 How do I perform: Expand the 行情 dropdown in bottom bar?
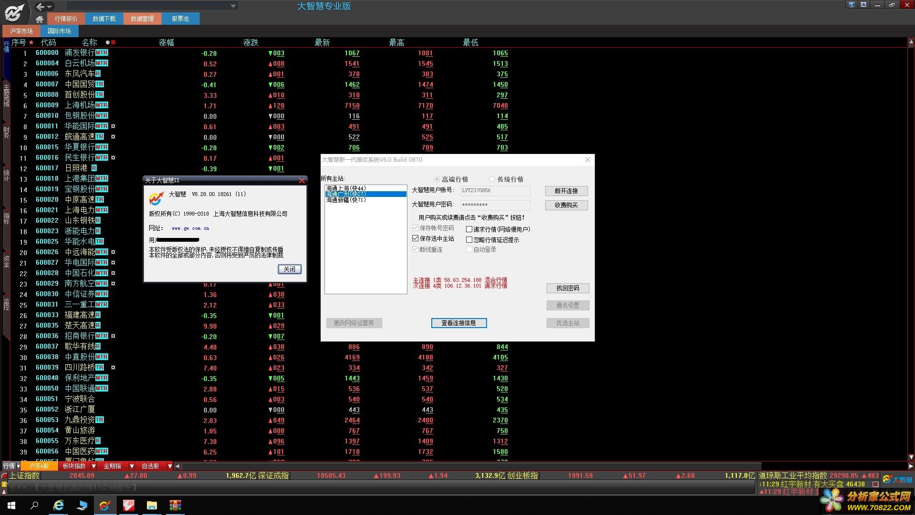coord(18,466)
